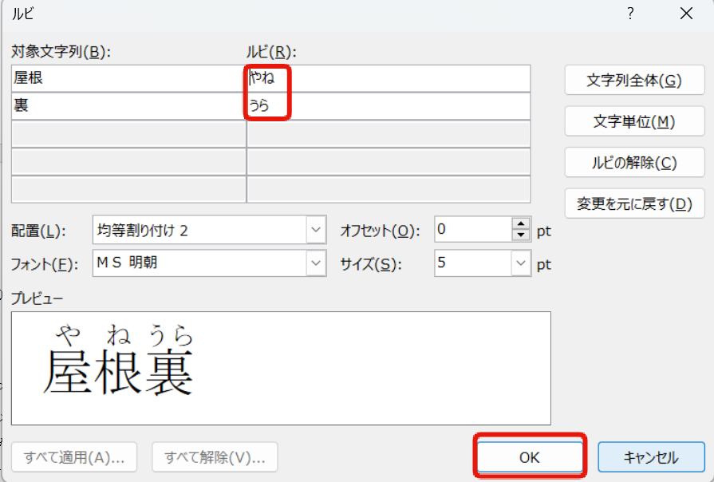The width and height of the screenshot is (714, 482).
Task: Click the キャンセル button
Action: coord(651,457)
